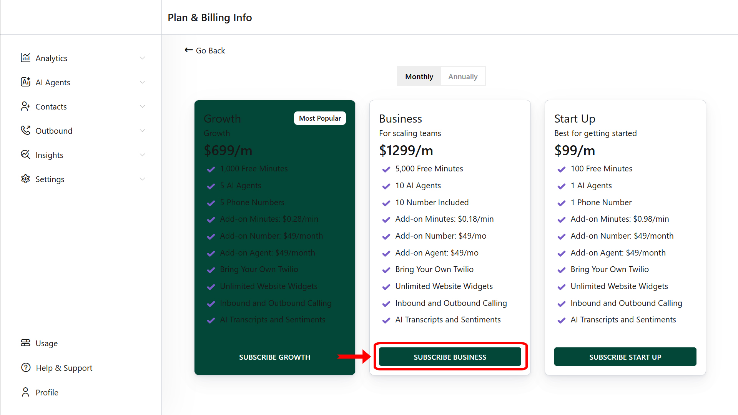Open the Usage page
The image size is (738, 415).
point(47,343)
